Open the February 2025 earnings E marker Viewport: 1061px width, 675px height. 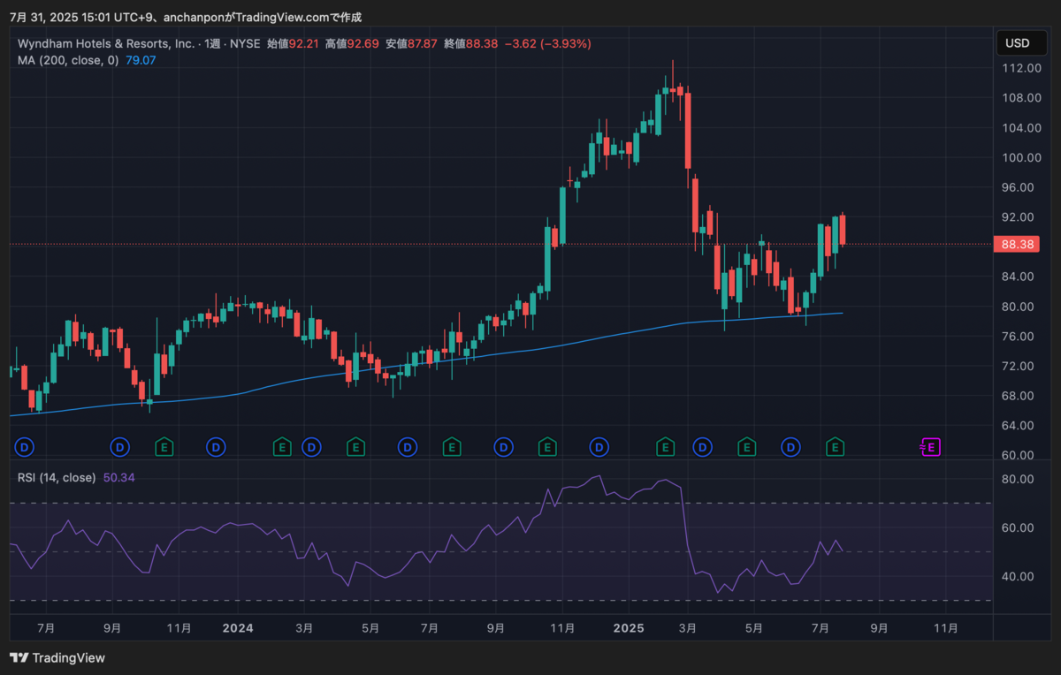[666, 447]
